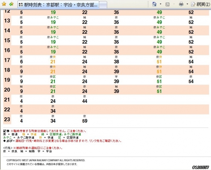Click the 17 o'clock 21 rapid departure

tap(53, 62)
